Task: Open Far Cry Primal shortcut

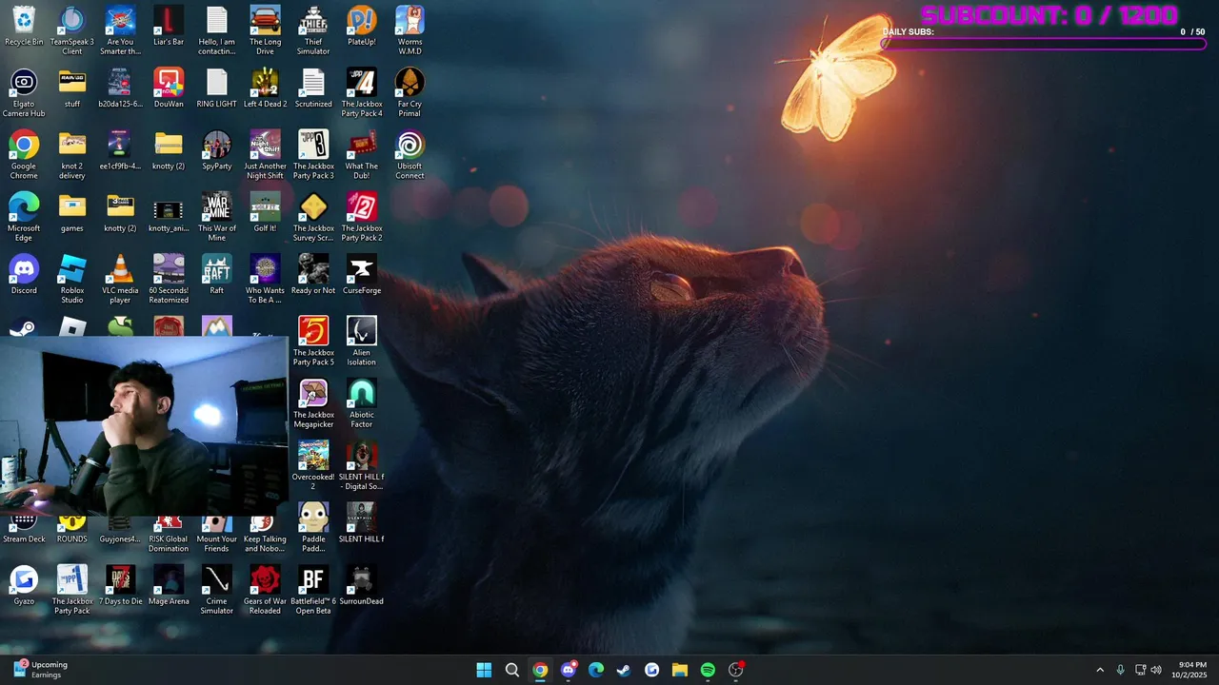Action: coord(410,93)
